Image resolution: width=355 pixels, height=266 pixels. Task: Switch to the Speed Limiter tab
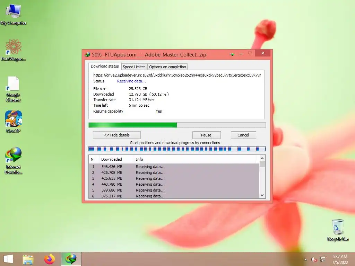coord(134,67)
